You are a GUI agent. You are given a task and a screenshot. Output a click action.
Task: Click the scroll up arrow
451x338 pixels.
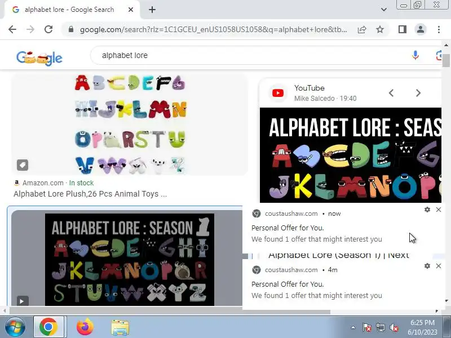pyautogui.click(x=446, y=45)
